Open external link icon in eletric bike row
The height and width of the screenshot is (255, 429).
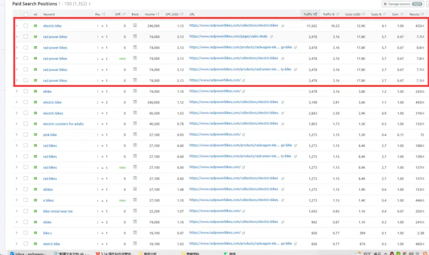pos(295,244)
